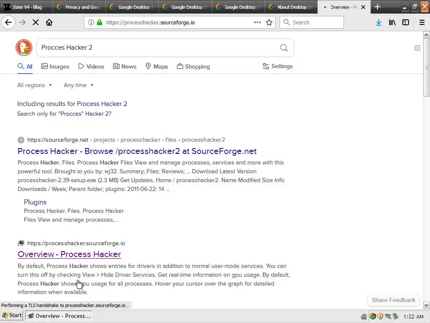Viewport: 430px width, 323px height.
Task: Click the magnifier search button in DuckDuckGo box
Action: click(284, 48)
